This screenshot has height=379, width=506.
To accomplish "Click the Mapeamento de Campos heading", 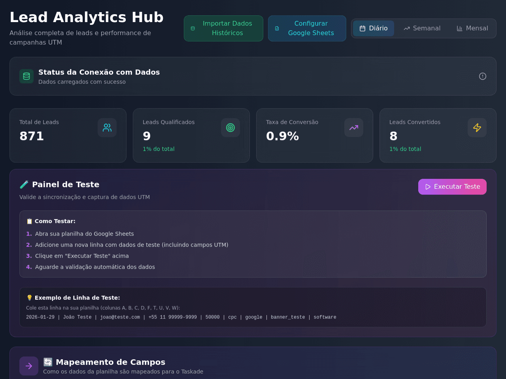I will click(x=110, y=362).
